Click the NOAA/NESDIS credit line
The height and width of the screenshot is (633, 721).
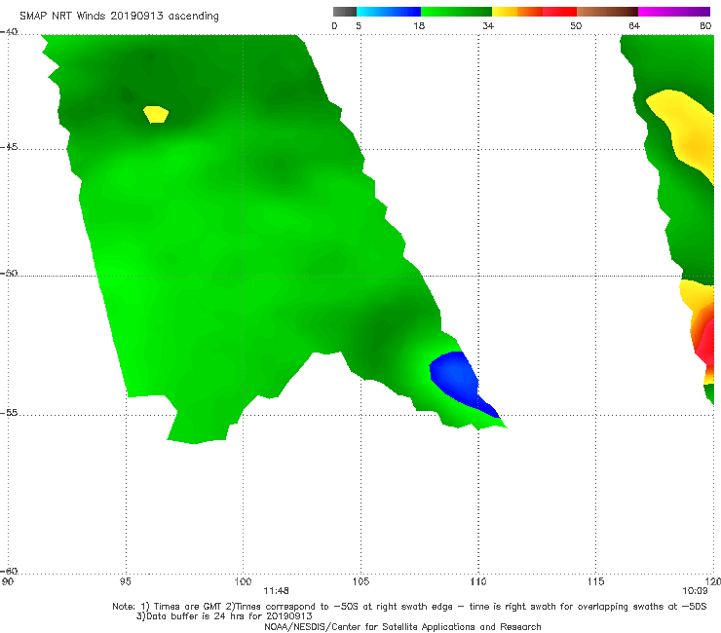[402, 626]
